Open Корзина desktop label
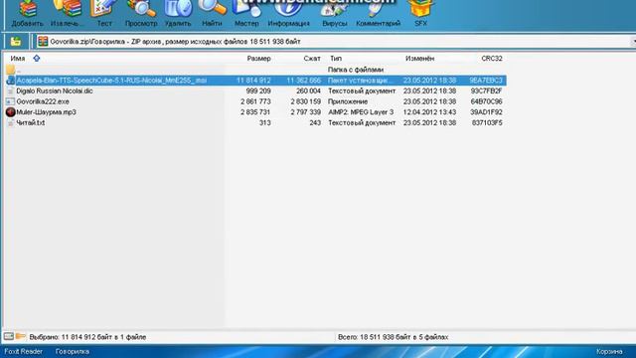Image resolution: width=636 pixels, height=358 pixels. pos(609,351)
